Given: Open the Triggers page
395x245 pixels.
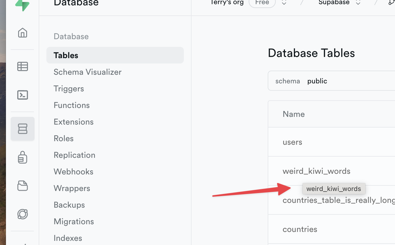Looking at the screenshot, I should pyautogui.click(x=69, y=88).
